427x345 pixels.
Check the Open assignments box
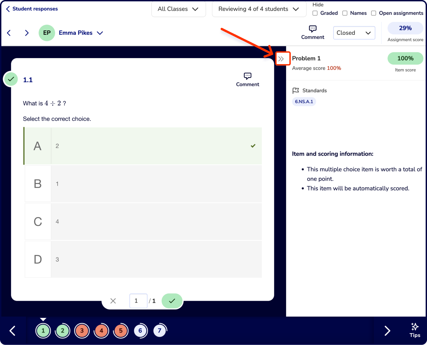tap(374, 13)
